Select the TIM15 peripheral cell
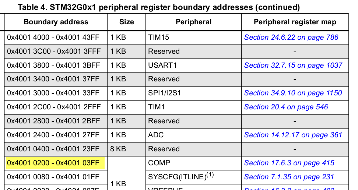This screenshot has height=190, width=358. pos(193,38)
